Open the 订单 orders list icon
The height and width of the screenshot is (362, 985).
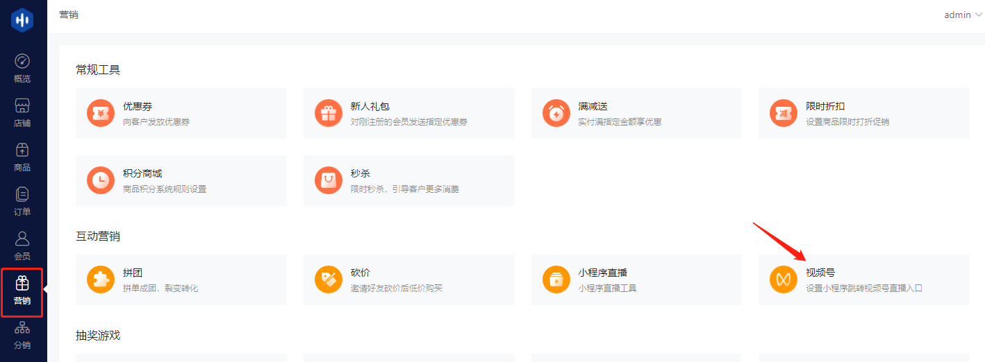point(22,194)
